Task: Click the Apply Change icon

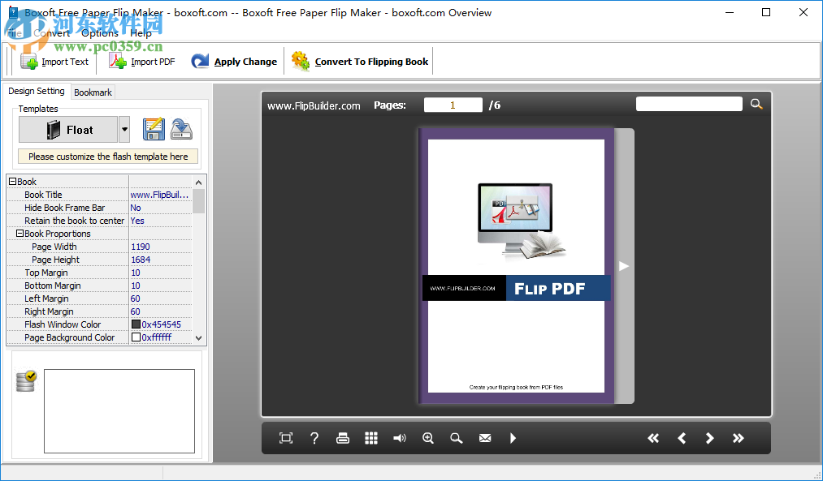Action: coord(200,61)
